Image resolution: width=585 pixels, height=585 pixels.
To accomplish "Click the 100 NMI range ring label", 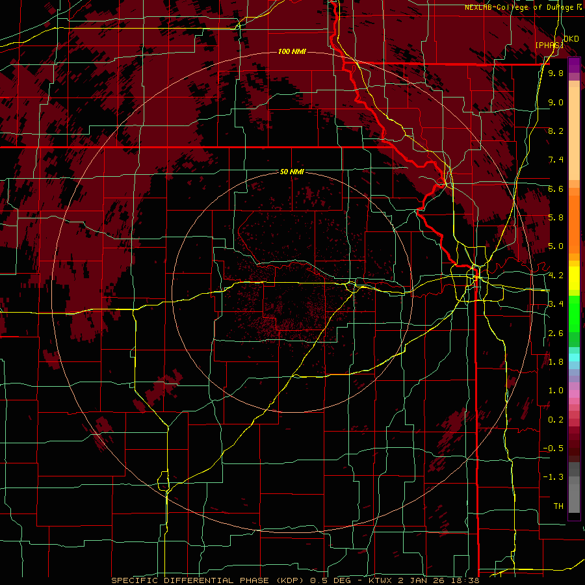I will coord(292,51).
